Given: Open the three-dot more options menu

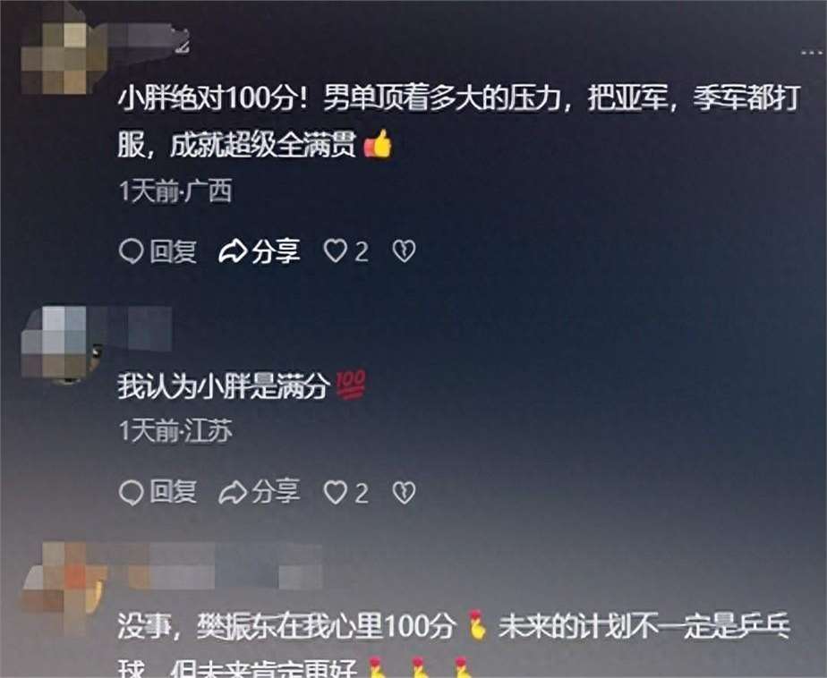Looking at the screenshot, I should 811,52.
